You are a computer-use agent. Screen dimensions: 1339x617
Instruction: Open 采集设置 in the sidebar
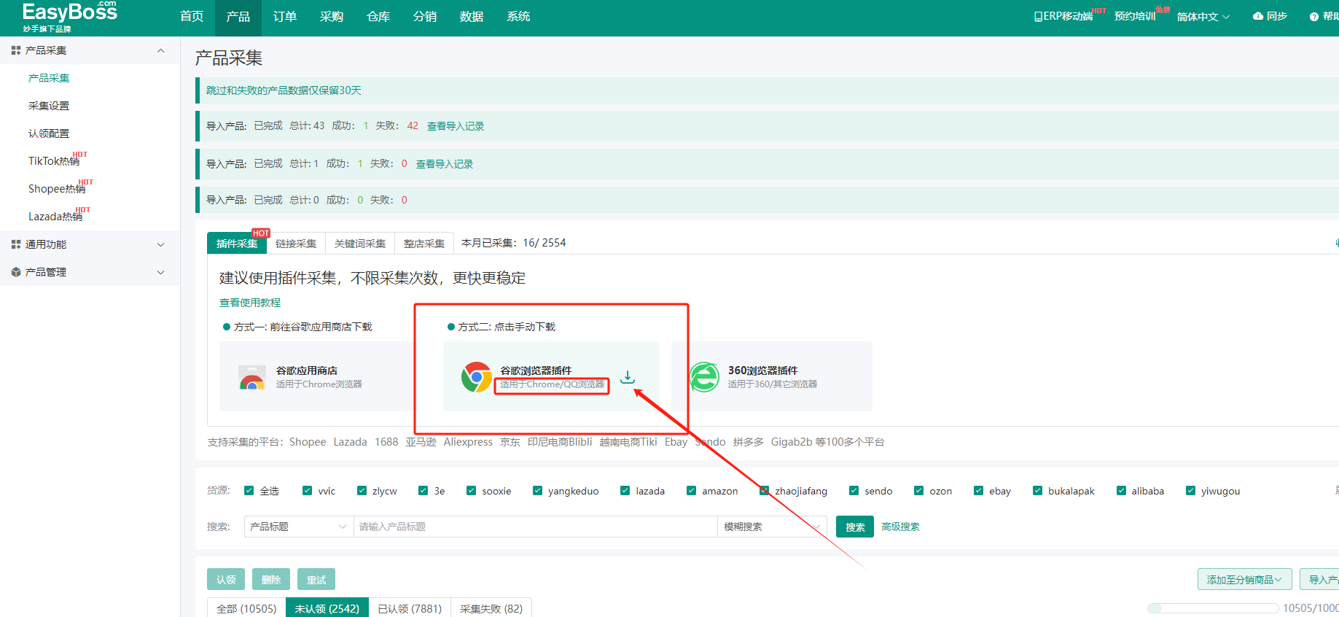click(x=49, y=106)
